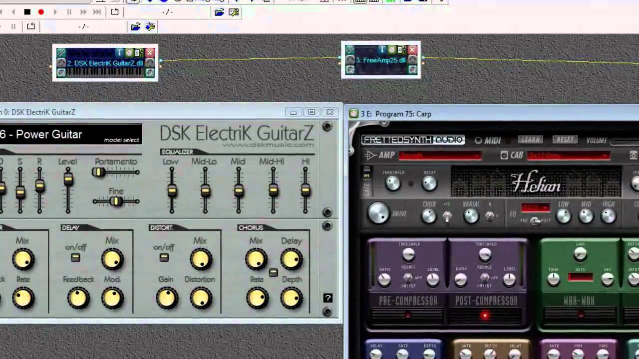Stop playback with the black square button

27,12
